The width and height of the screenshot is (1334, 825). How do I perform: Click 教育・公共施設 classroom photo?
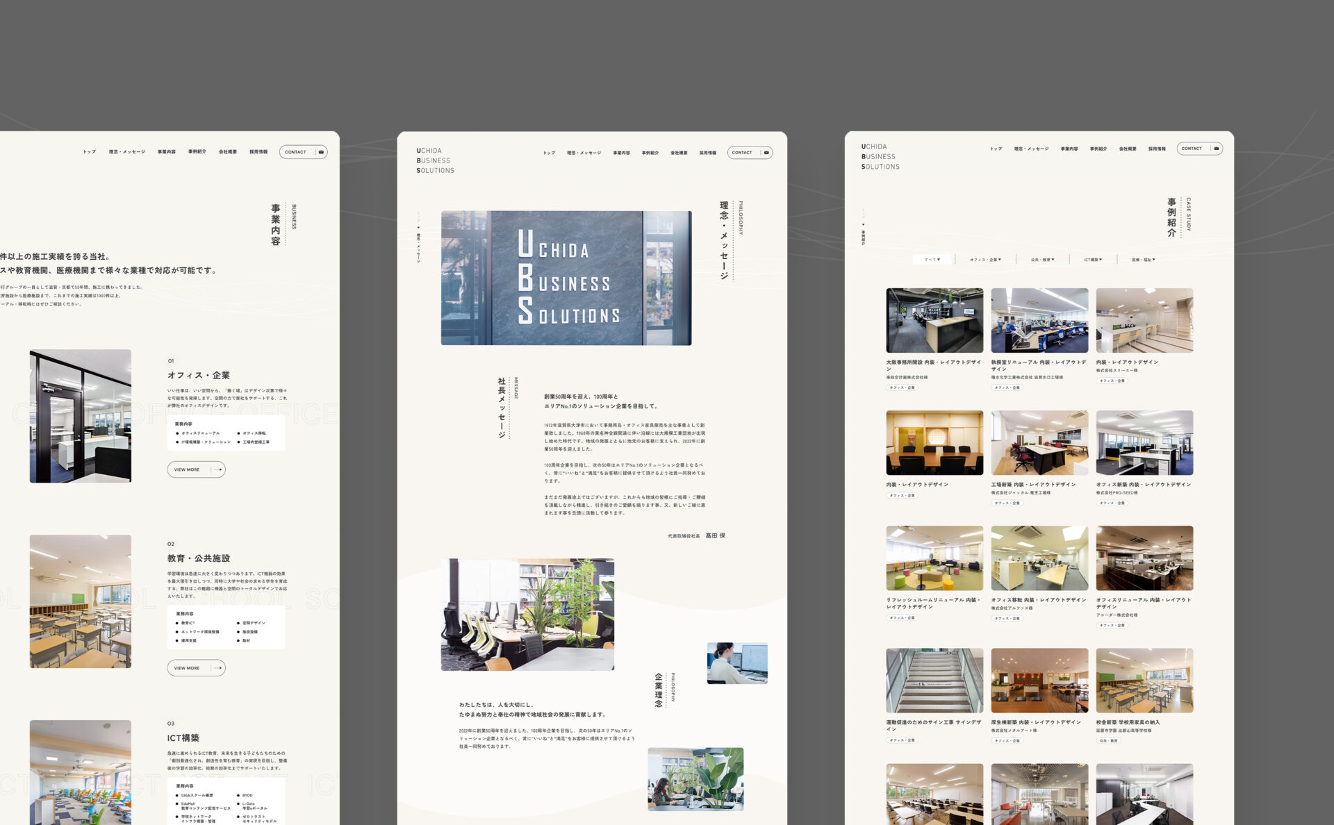point(81,601)
